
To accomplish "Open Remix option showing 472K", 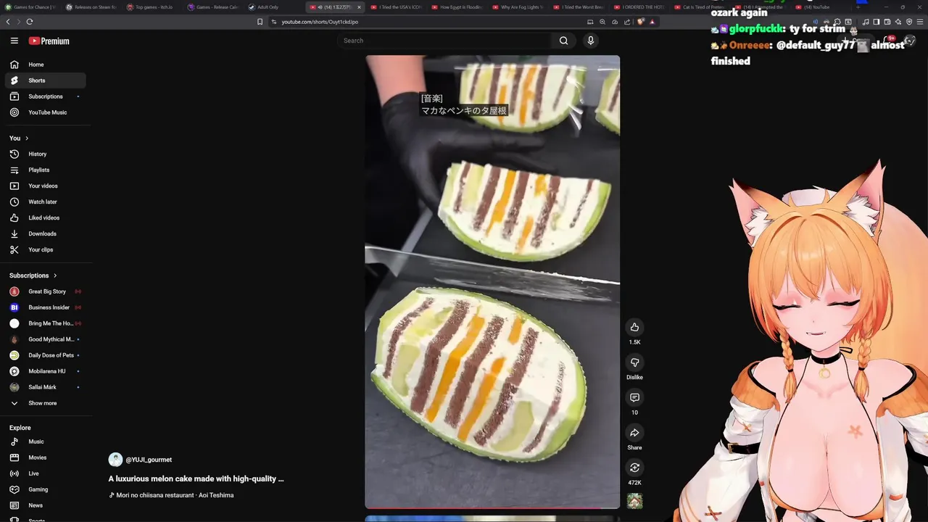I will pos(634,468).
